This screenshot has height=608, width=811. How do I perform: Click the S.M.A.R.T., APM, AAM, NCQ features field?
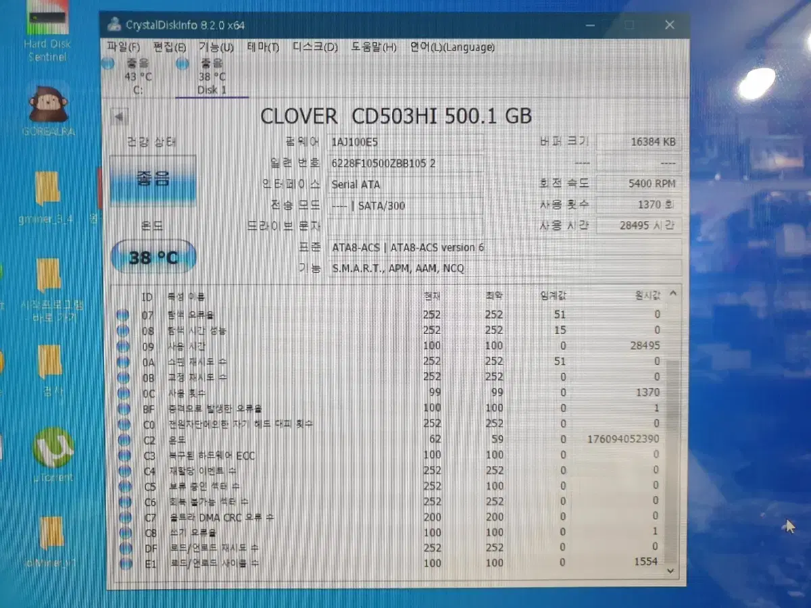click(504, 268)
